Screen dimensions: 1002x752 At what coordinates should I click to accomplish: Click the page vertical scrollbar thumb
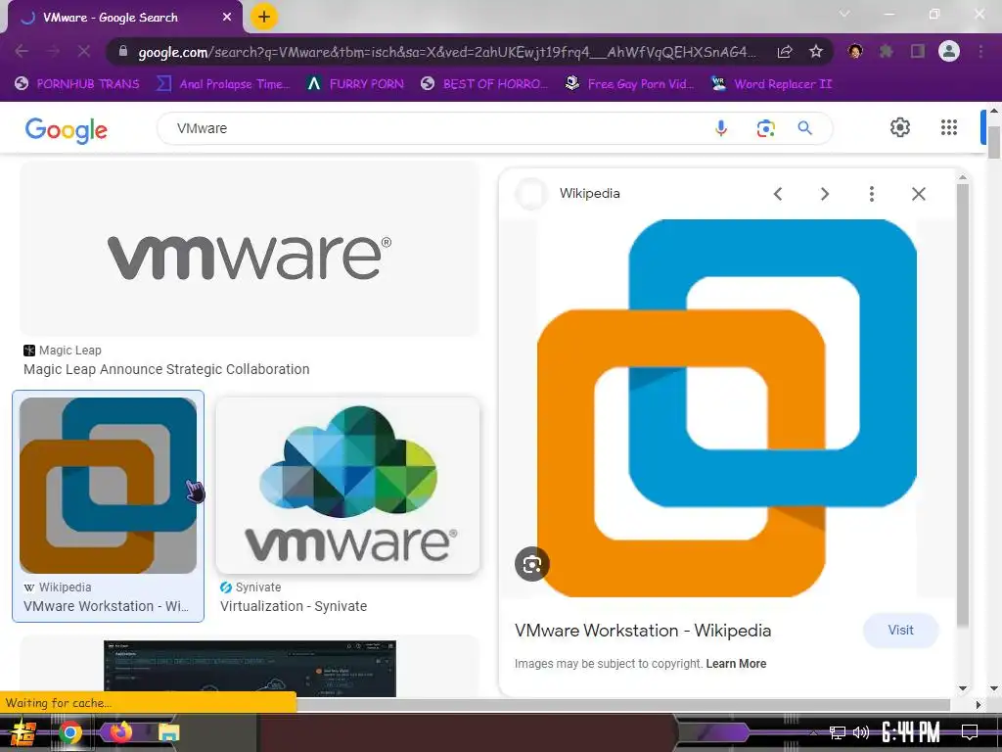click(994, 142)
